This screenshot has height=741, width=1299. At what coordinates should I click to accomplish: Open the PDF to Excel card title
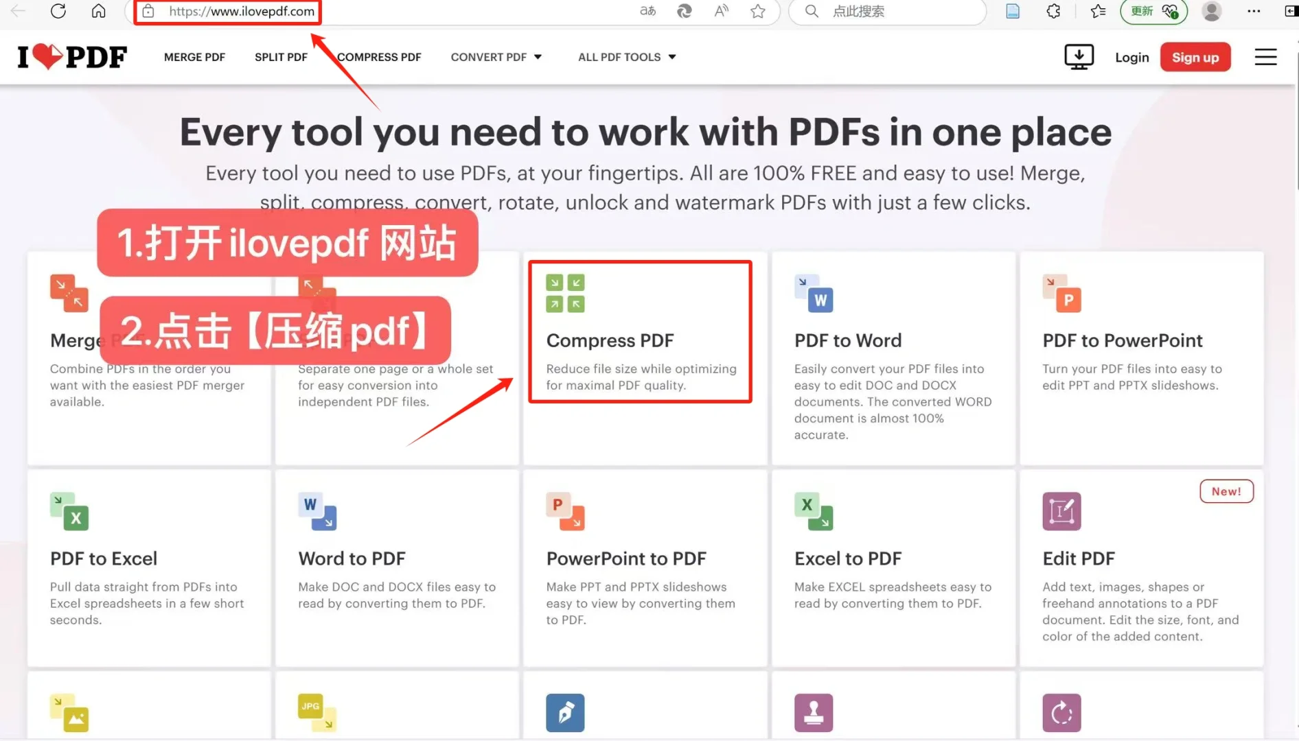pyautogui.click(x=104, y=558)
